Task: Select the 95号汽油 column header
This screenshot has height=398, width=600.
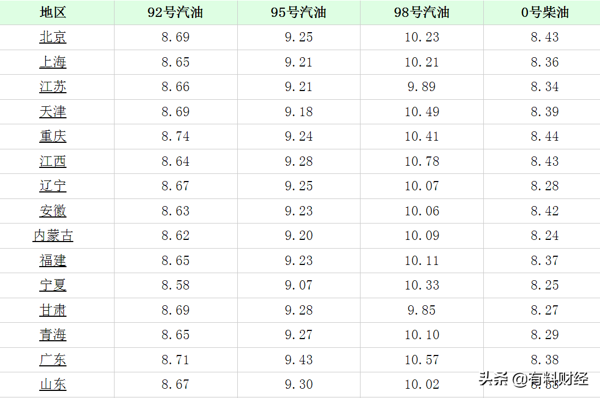Action: tap(298, 13)
